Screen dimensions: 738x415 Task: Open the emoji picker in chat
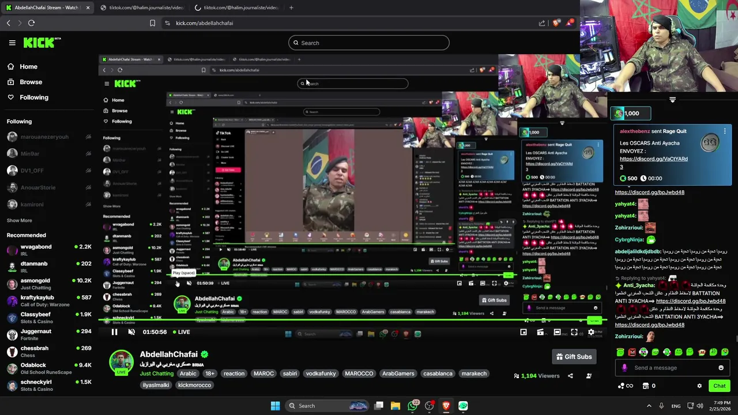[x=721, y=368]
